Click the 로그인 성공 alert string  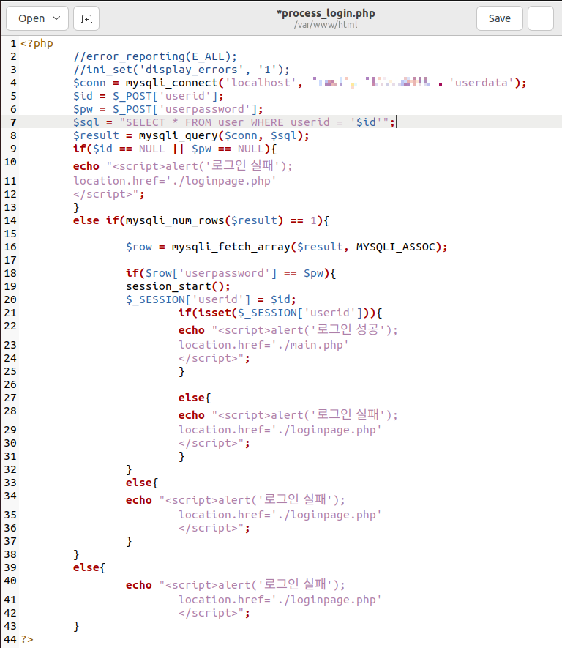(304, 329)
